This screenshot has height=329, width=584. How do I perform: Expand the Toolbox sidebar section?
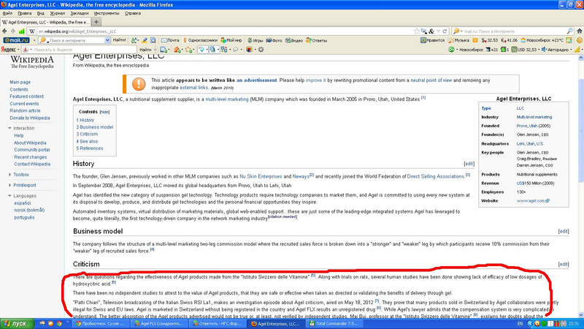10,175
